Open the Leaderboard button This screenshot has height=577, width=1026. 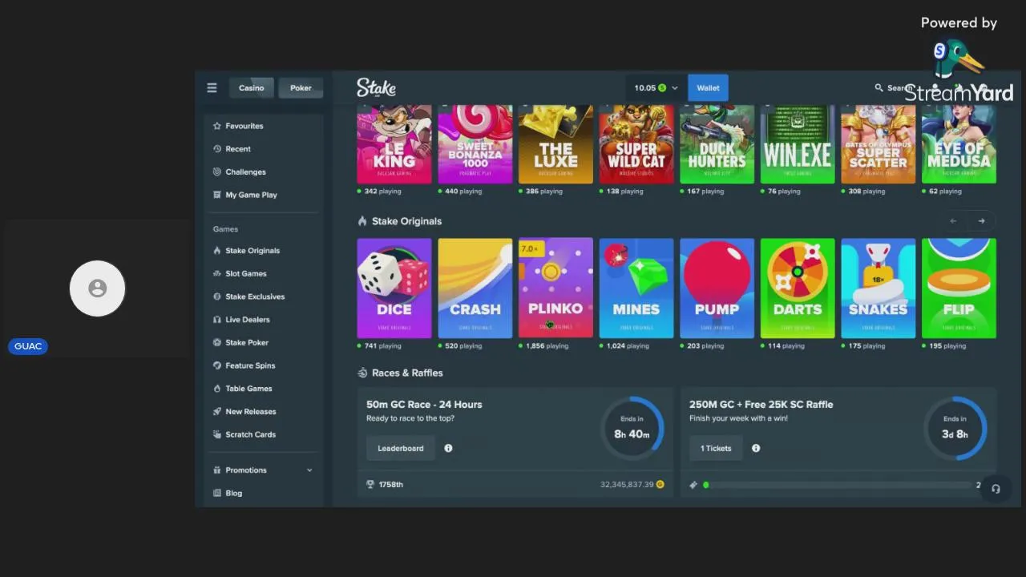(401, 448)
